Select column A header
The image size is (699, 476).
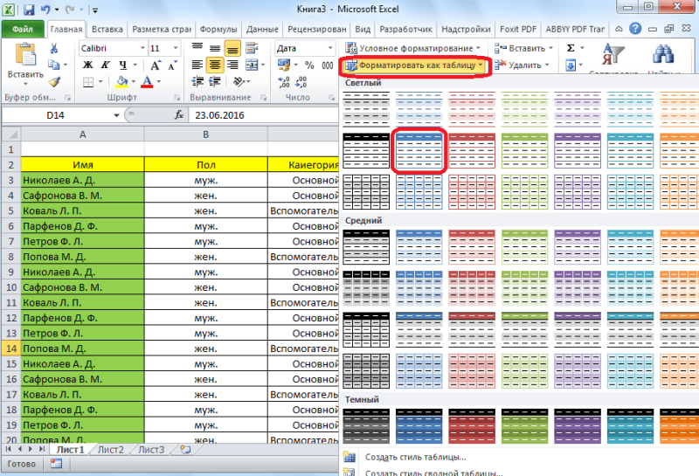[82, 135]
